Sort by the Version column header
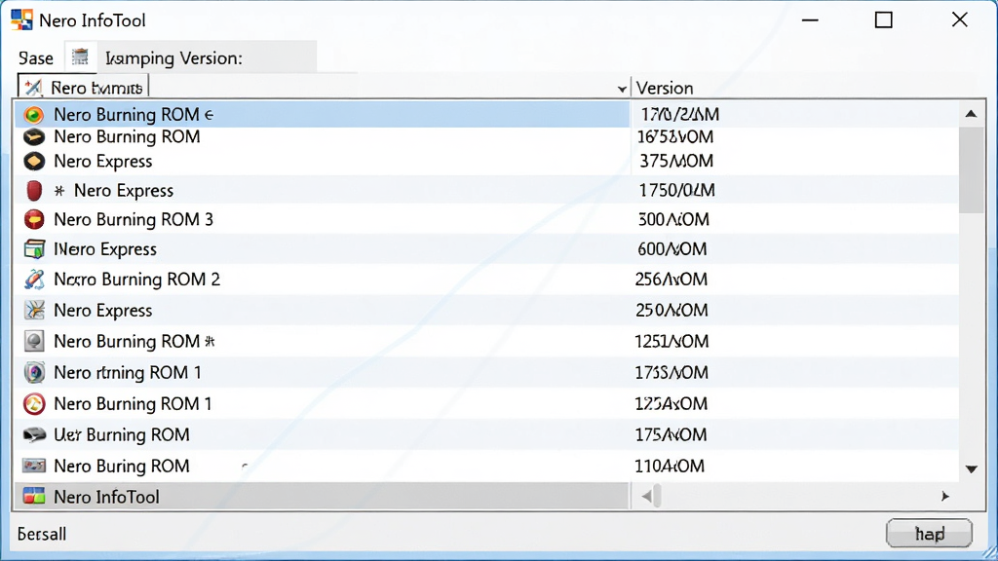 pyautogui.click(x=665, y=88)
